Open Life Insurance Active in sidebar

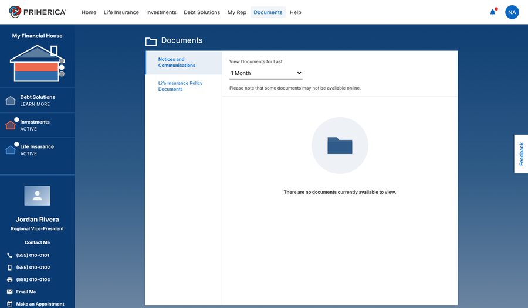[38, 150]
